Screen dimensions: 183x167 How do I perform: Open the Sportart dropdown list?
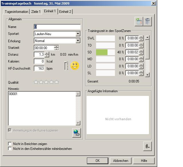pyautogui.click(x=78, y=34)
